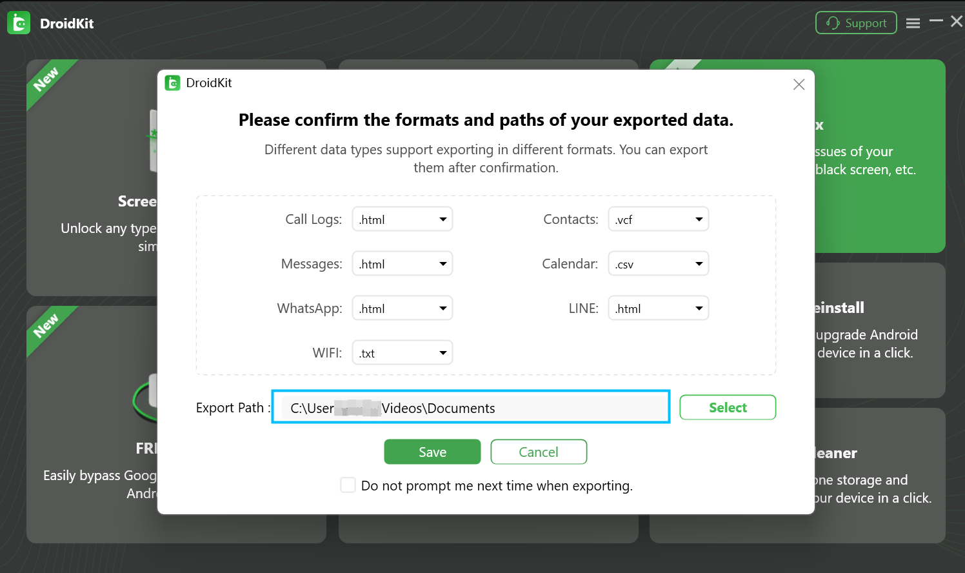Click 'Unlock any type' card text behind dialog

pos(108,228)
